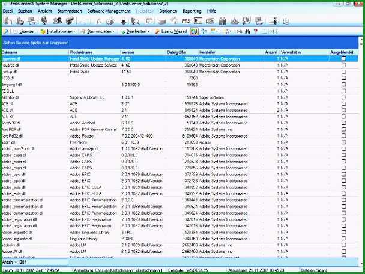Screen dimensions: 365x274
Task: Click the two-users icon in main toolbar
Action: pos(57,21)
